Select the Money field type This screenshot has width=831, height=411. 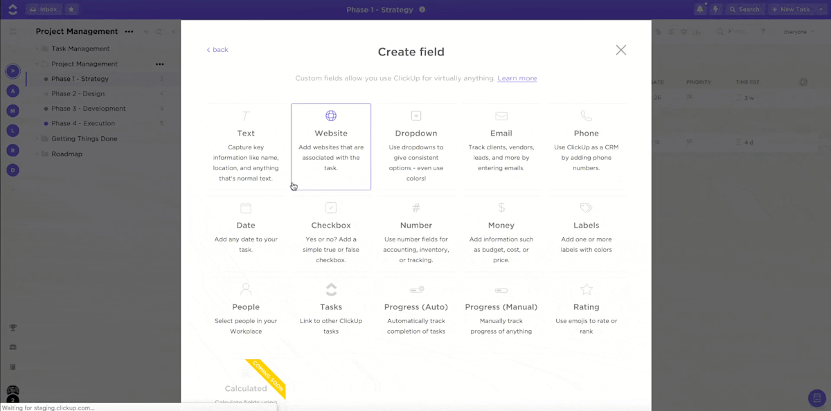tap(501, 235)
